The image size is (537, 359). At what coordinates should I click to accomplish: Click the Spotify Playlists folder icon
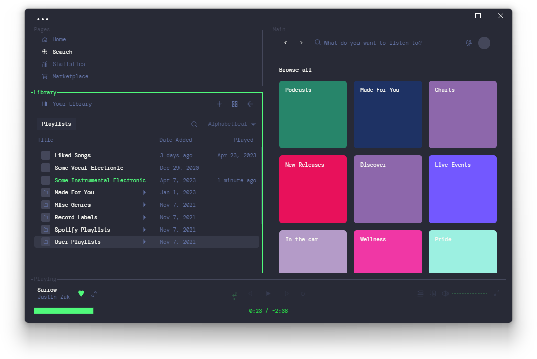coord(46,230)
